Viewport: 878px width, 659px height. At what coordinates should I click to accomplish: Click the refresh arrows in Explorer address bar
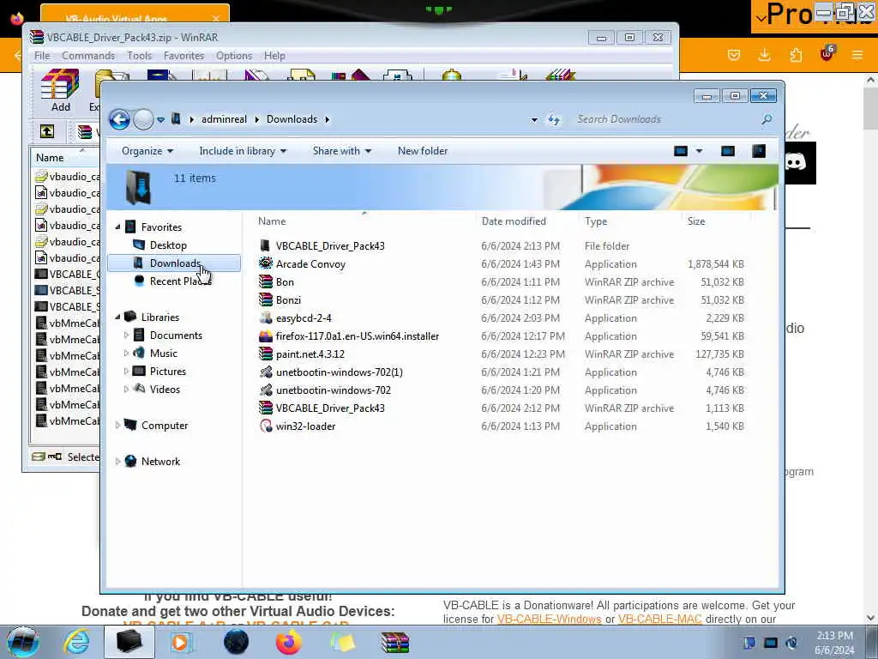[x=554, y=119]
